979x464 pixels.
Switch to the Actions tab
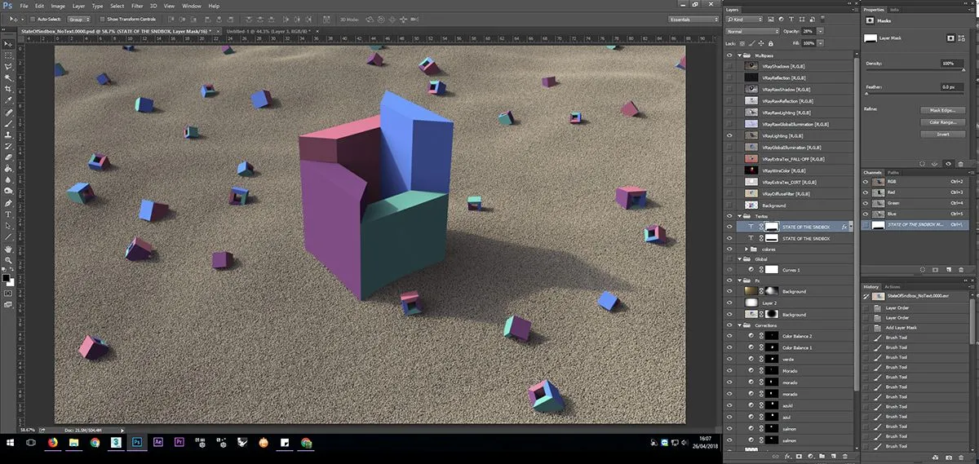[x=893, y=287]
